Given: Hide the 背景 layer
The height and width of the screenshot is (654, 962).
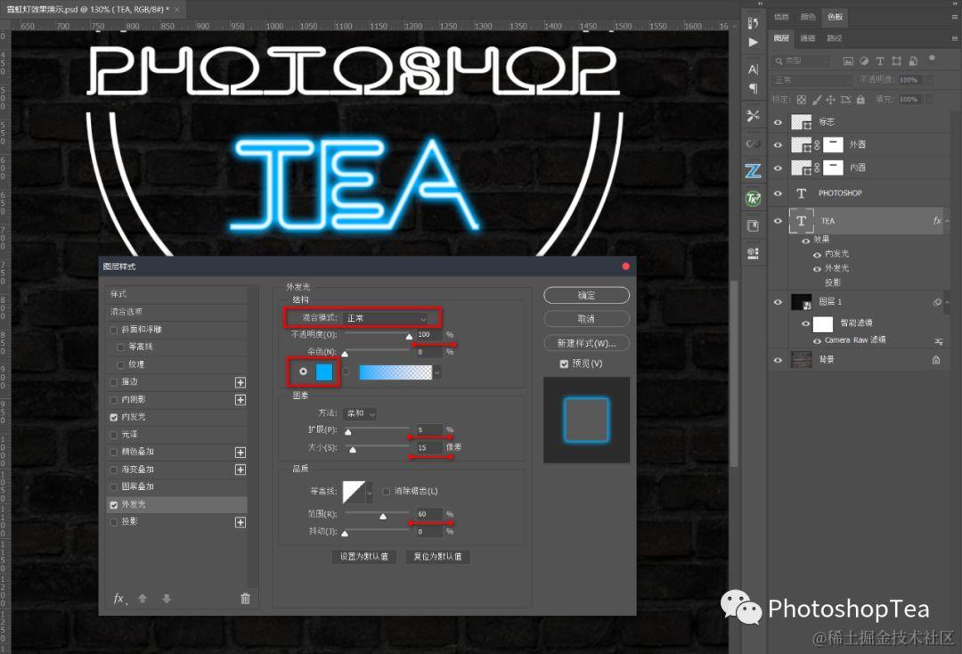Looking at the screenshot, I should tap(778, 360).
